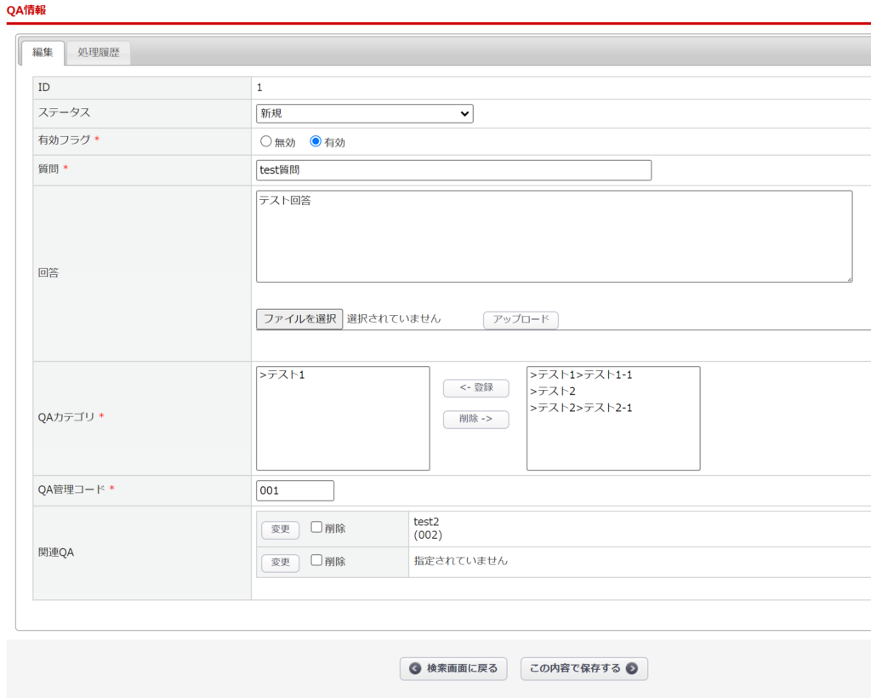Screen dimensions: 871x698
Task: Click the QA管理コード input field
Action: pos(294,491)
